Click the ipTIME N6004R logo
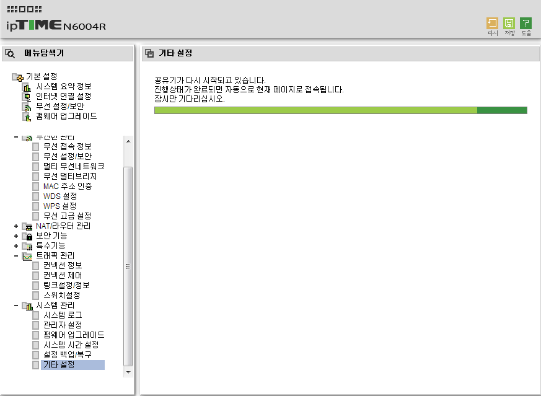The width and height of the screenshot is (541, 396). (56, 25)
